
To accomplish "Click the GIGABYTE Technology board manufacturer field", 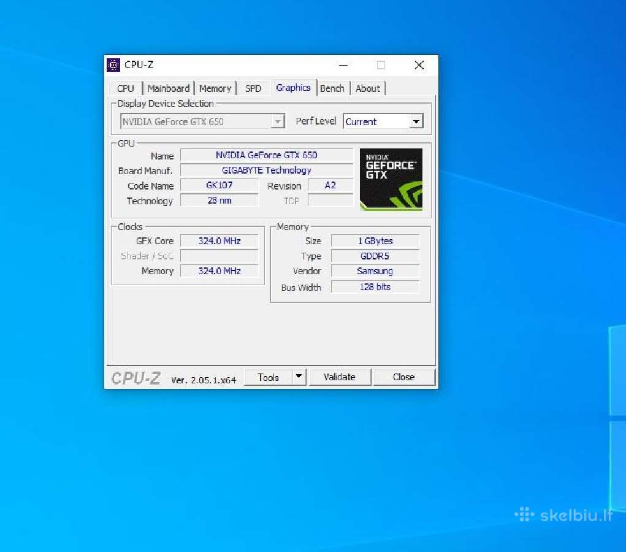I will tap(267, 170).
